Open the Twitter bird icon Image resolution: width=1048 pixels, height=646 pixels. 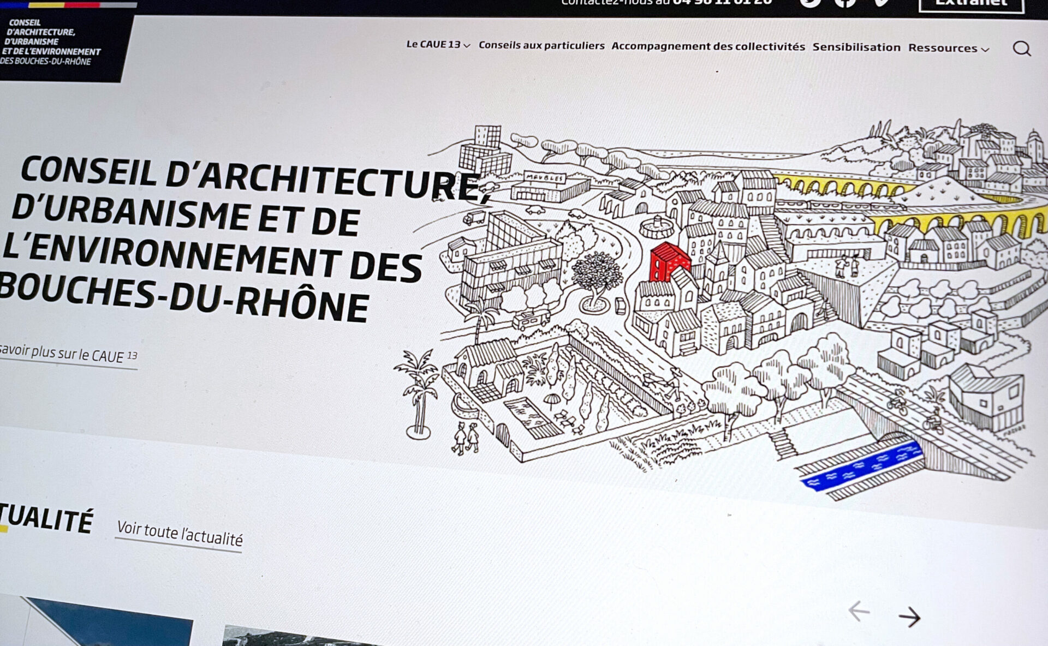click(x=811, y=3)
